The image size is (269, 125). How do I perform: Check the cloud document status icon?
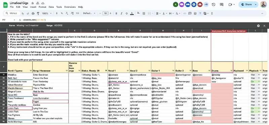point(43,3)
